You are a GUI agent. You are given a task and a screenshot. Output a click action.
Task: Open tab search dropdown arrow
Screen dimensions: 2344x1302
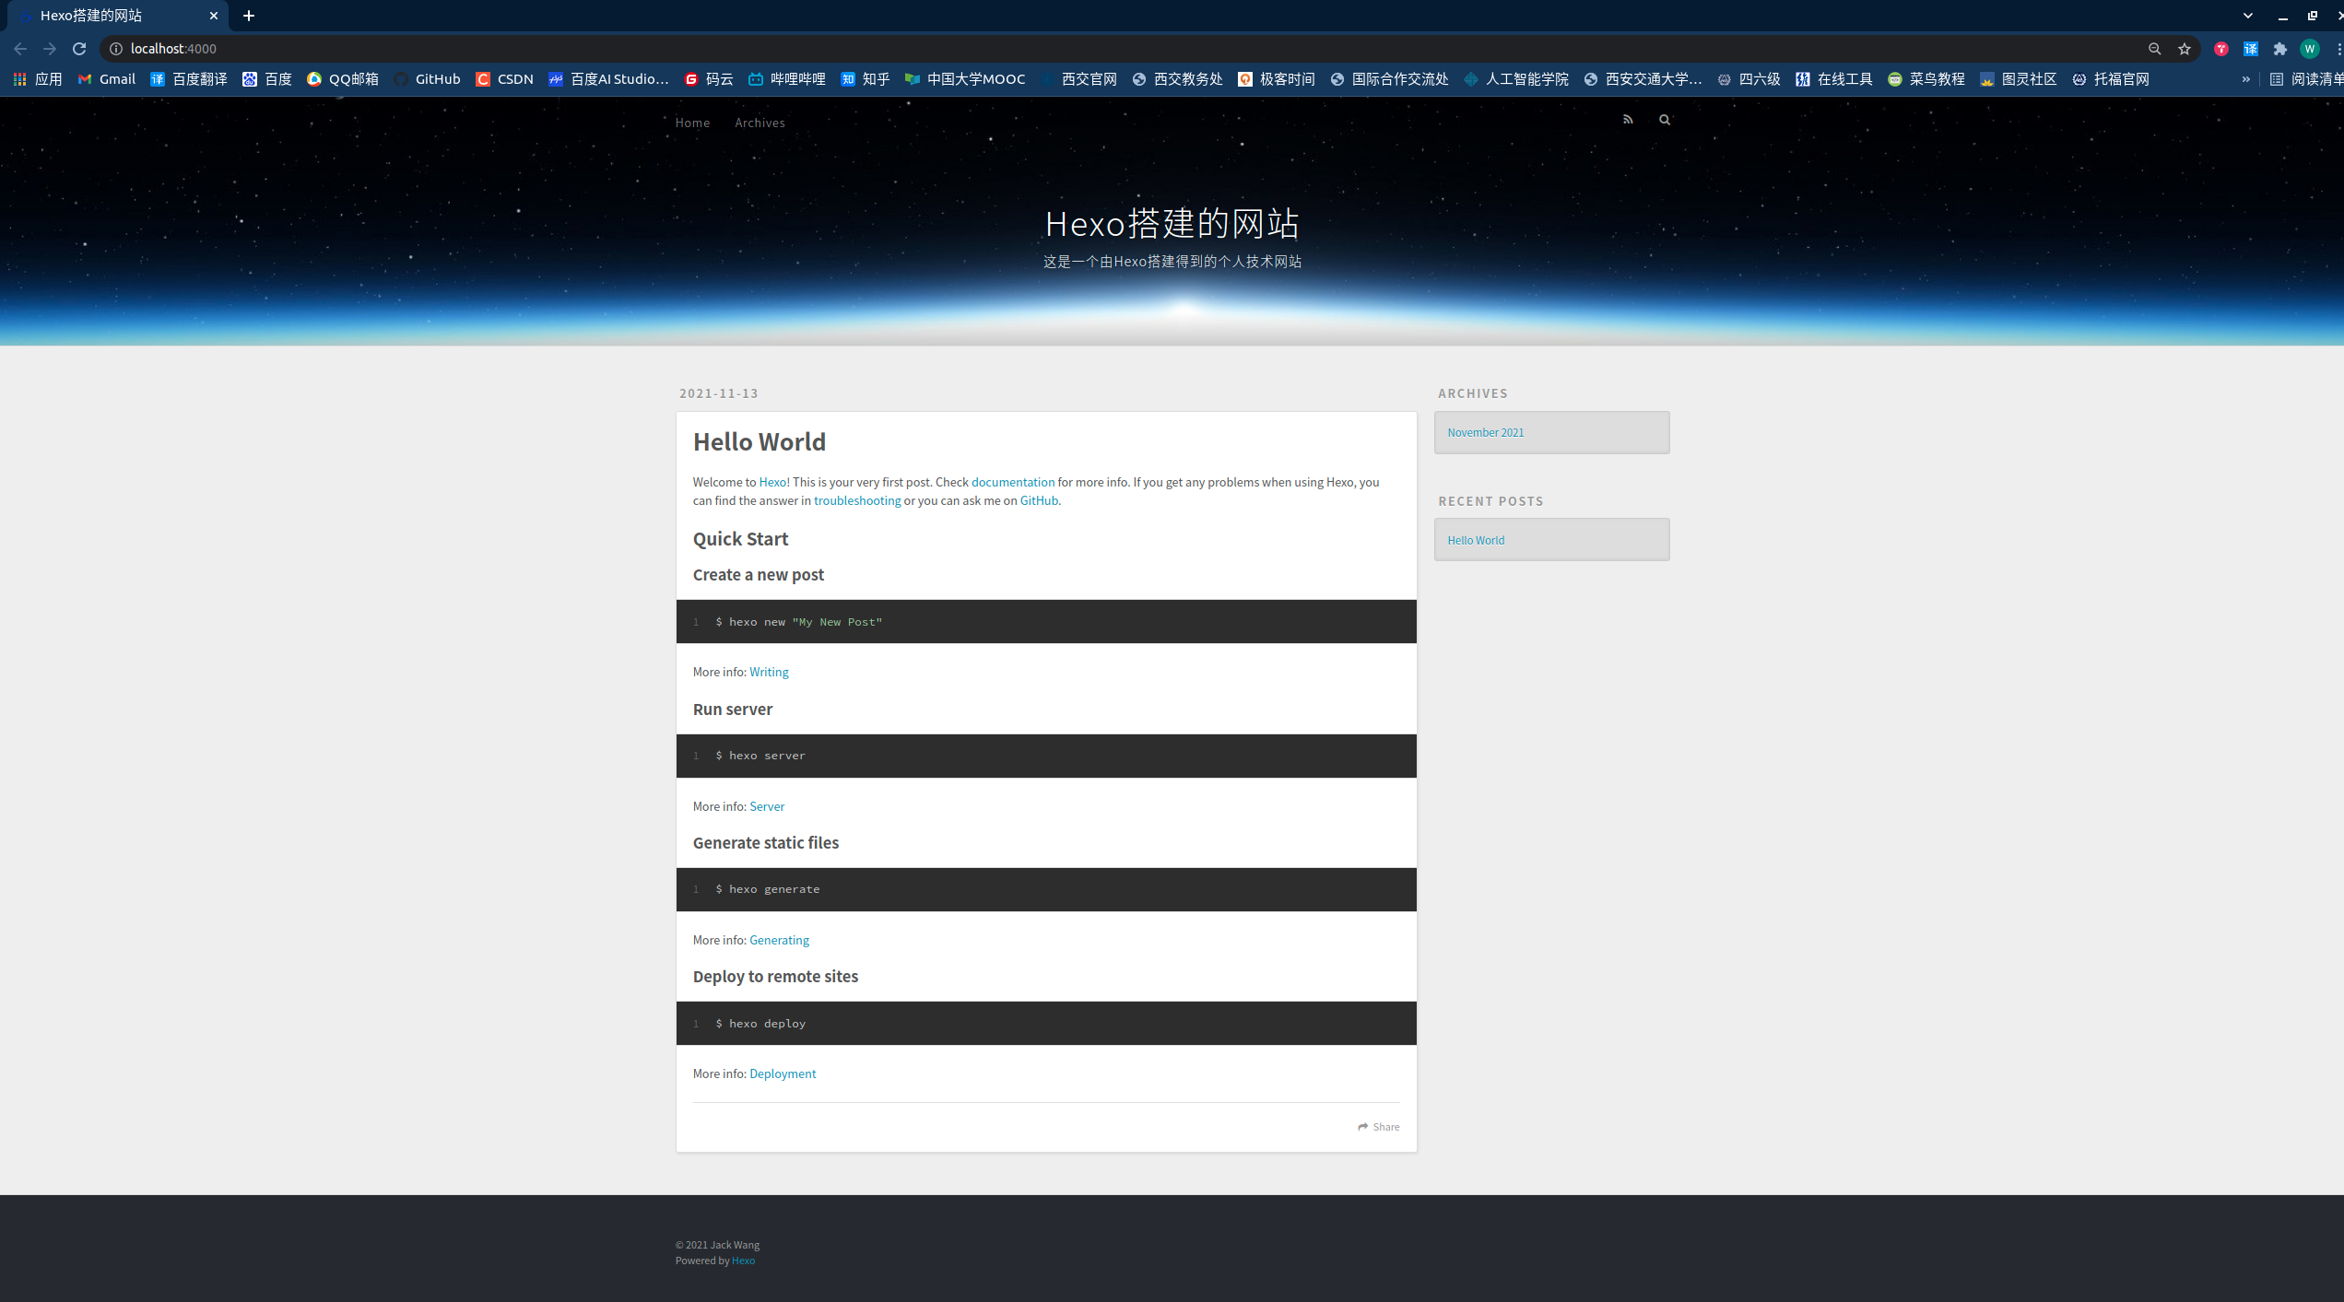(2248, 16)
